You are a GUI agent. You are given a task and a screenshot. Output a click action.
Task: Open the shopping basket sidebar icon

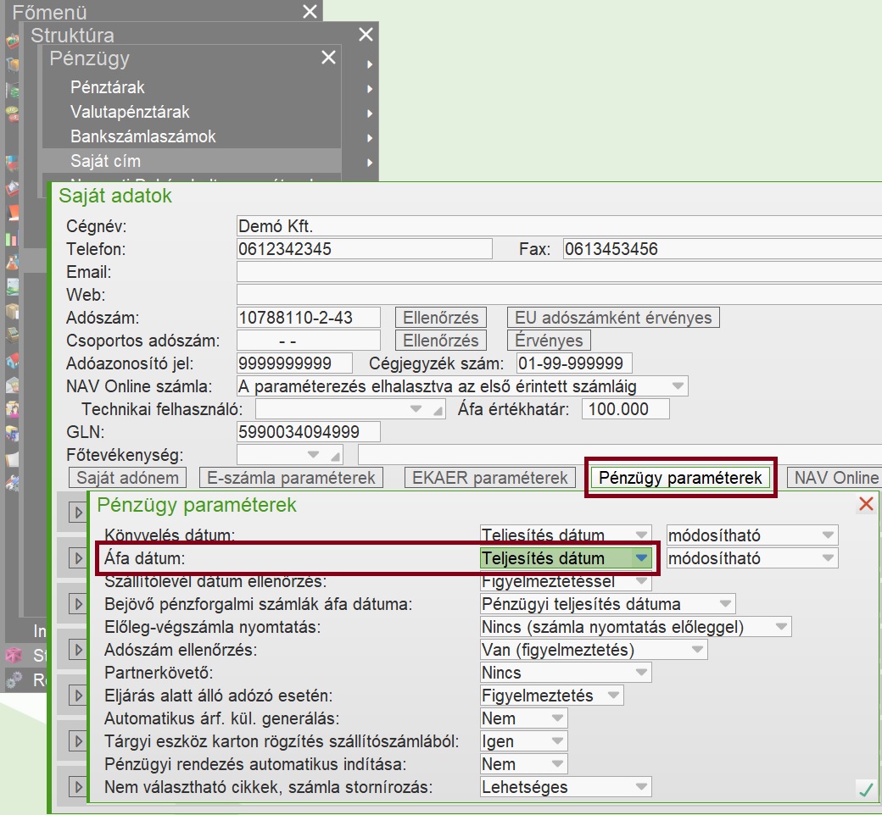click(x=12, y=41)
